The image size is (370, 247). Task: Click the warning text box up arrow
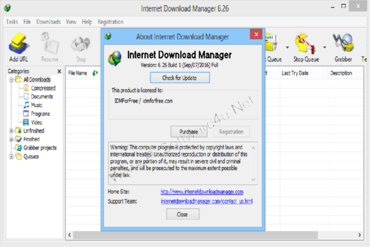[x=253, y=148]
